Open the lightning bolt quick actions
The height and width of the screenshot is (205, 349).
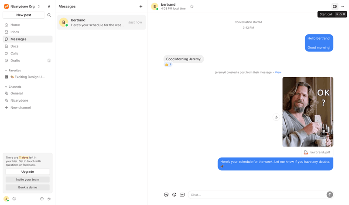[49, 7]
